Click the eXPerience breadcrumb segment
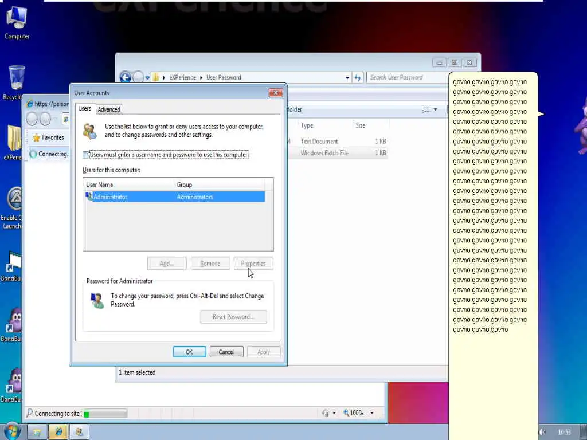This screenshot has height=440, width=587. (182, 77)
